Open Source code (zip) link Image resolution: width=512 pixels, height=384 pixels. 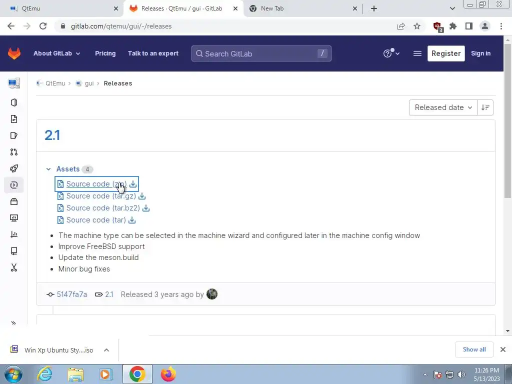click(96, 184)
